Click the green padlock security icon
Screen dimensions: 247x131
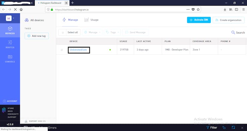(52, 10)
